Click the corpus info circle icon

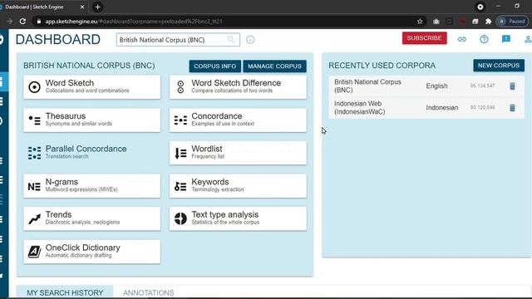point(250,40)
